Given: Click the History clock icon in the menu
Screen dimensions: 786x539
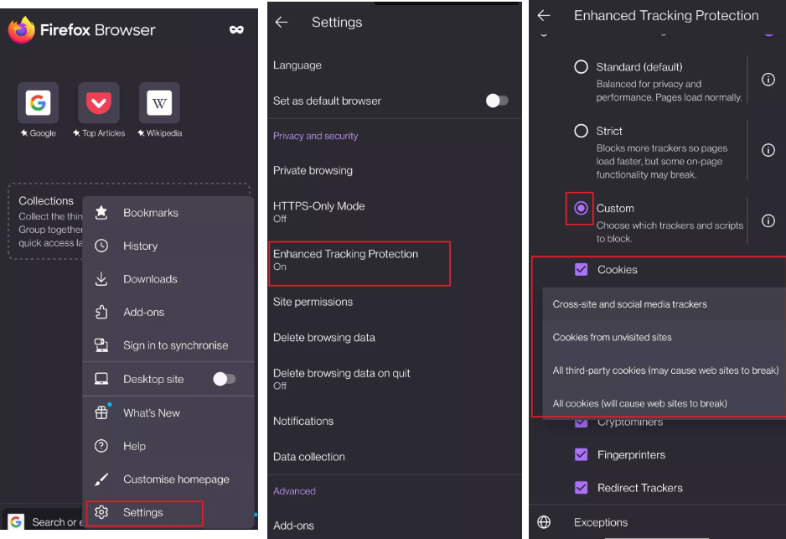Looking at the screenshot, I should [x=101, y=246].
